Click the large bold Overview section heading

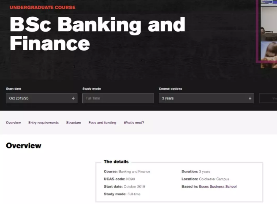(24, 145)
